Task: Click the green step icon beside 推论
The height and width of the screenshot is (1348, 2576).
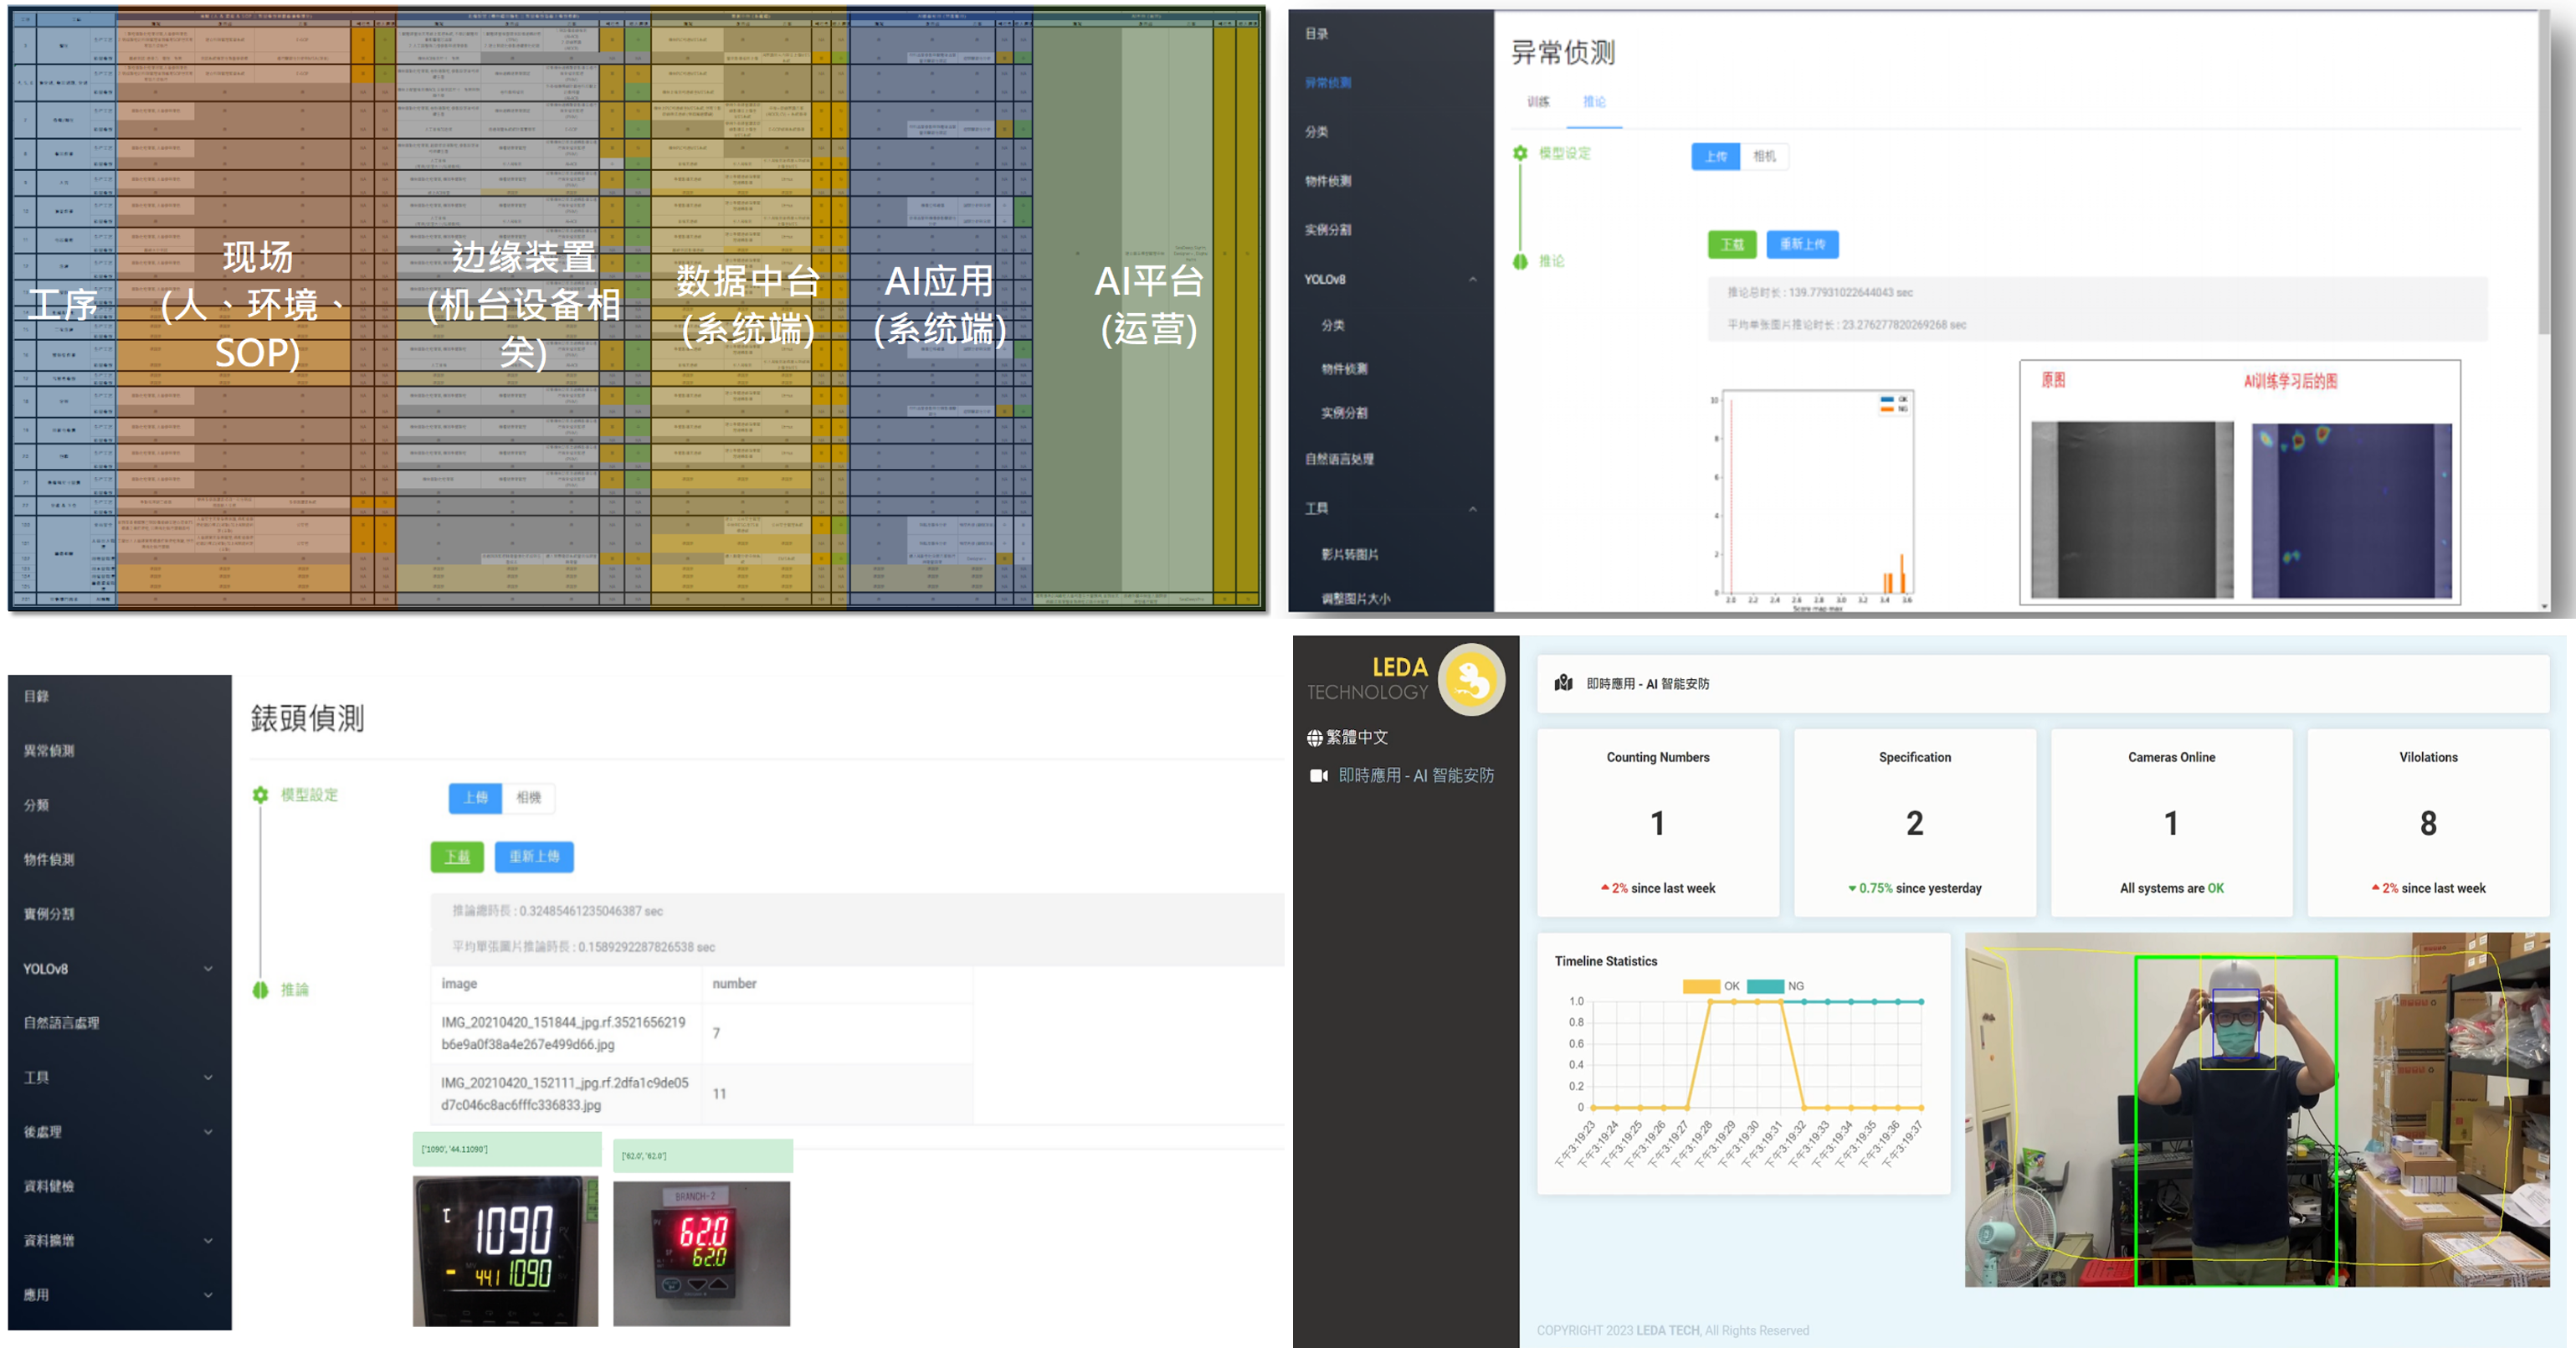Action: click(x=1520, y=261)
